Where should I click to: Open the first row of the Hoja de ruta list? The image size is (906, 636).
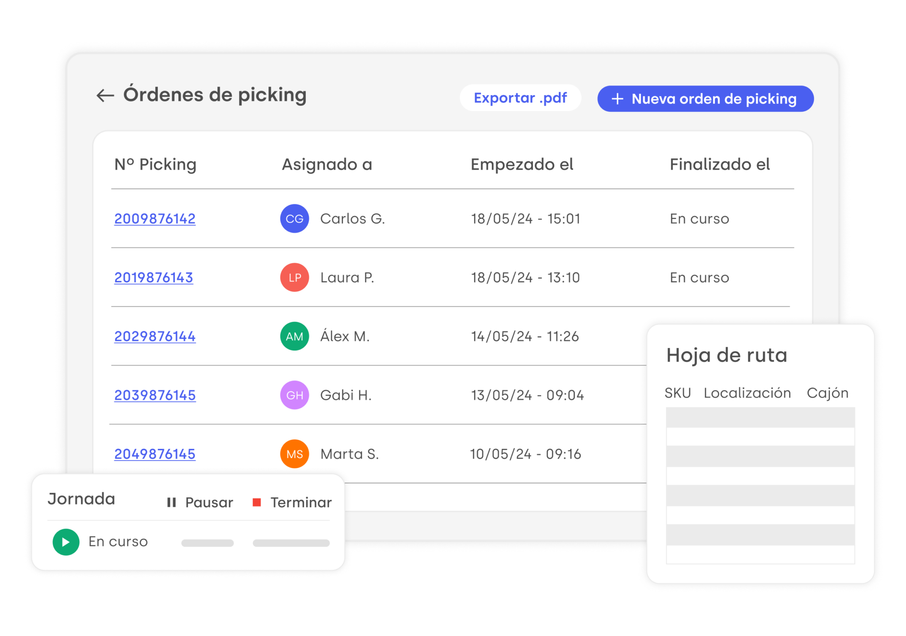coord(760,416)
